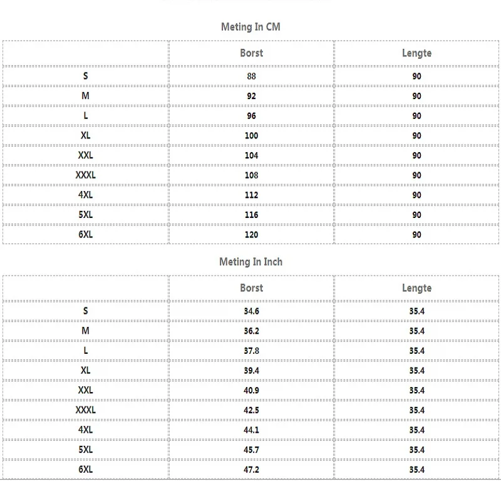
Task: Click the chest value 88
Action: click(251, 76)
